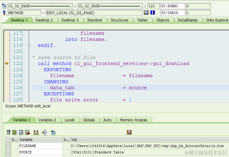
Task: Select the row selector for SOURCE row
Action: [x=8, y=152]
